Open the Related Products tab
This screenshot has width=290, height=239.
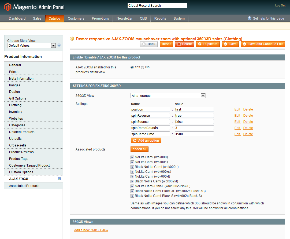pyautogui.click(x=34, y=132)
